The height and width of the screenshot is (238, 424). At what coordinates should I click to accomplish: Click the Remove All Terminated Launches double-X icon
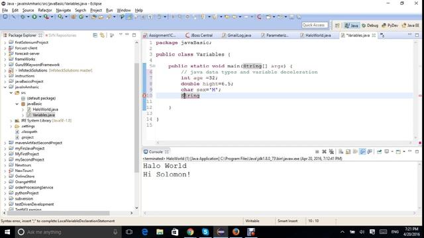click(x=331, y=151)
